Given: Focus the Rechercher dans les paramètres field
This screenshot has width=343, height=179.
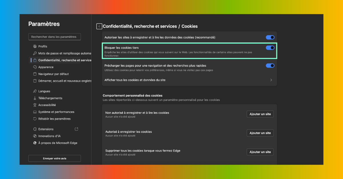Looking at the screenshot, I should pyautogui.click(x=54, y=37).
